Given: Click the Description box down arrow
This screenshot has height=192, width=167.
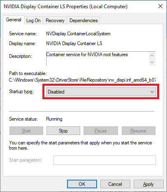Looking at the screenshot, I should [152, 62].
